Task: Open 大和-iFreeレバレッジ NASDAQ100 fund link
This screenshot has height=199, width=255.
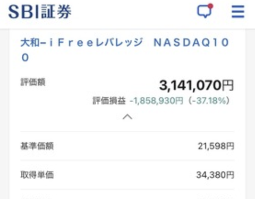Action: [125, 50]
